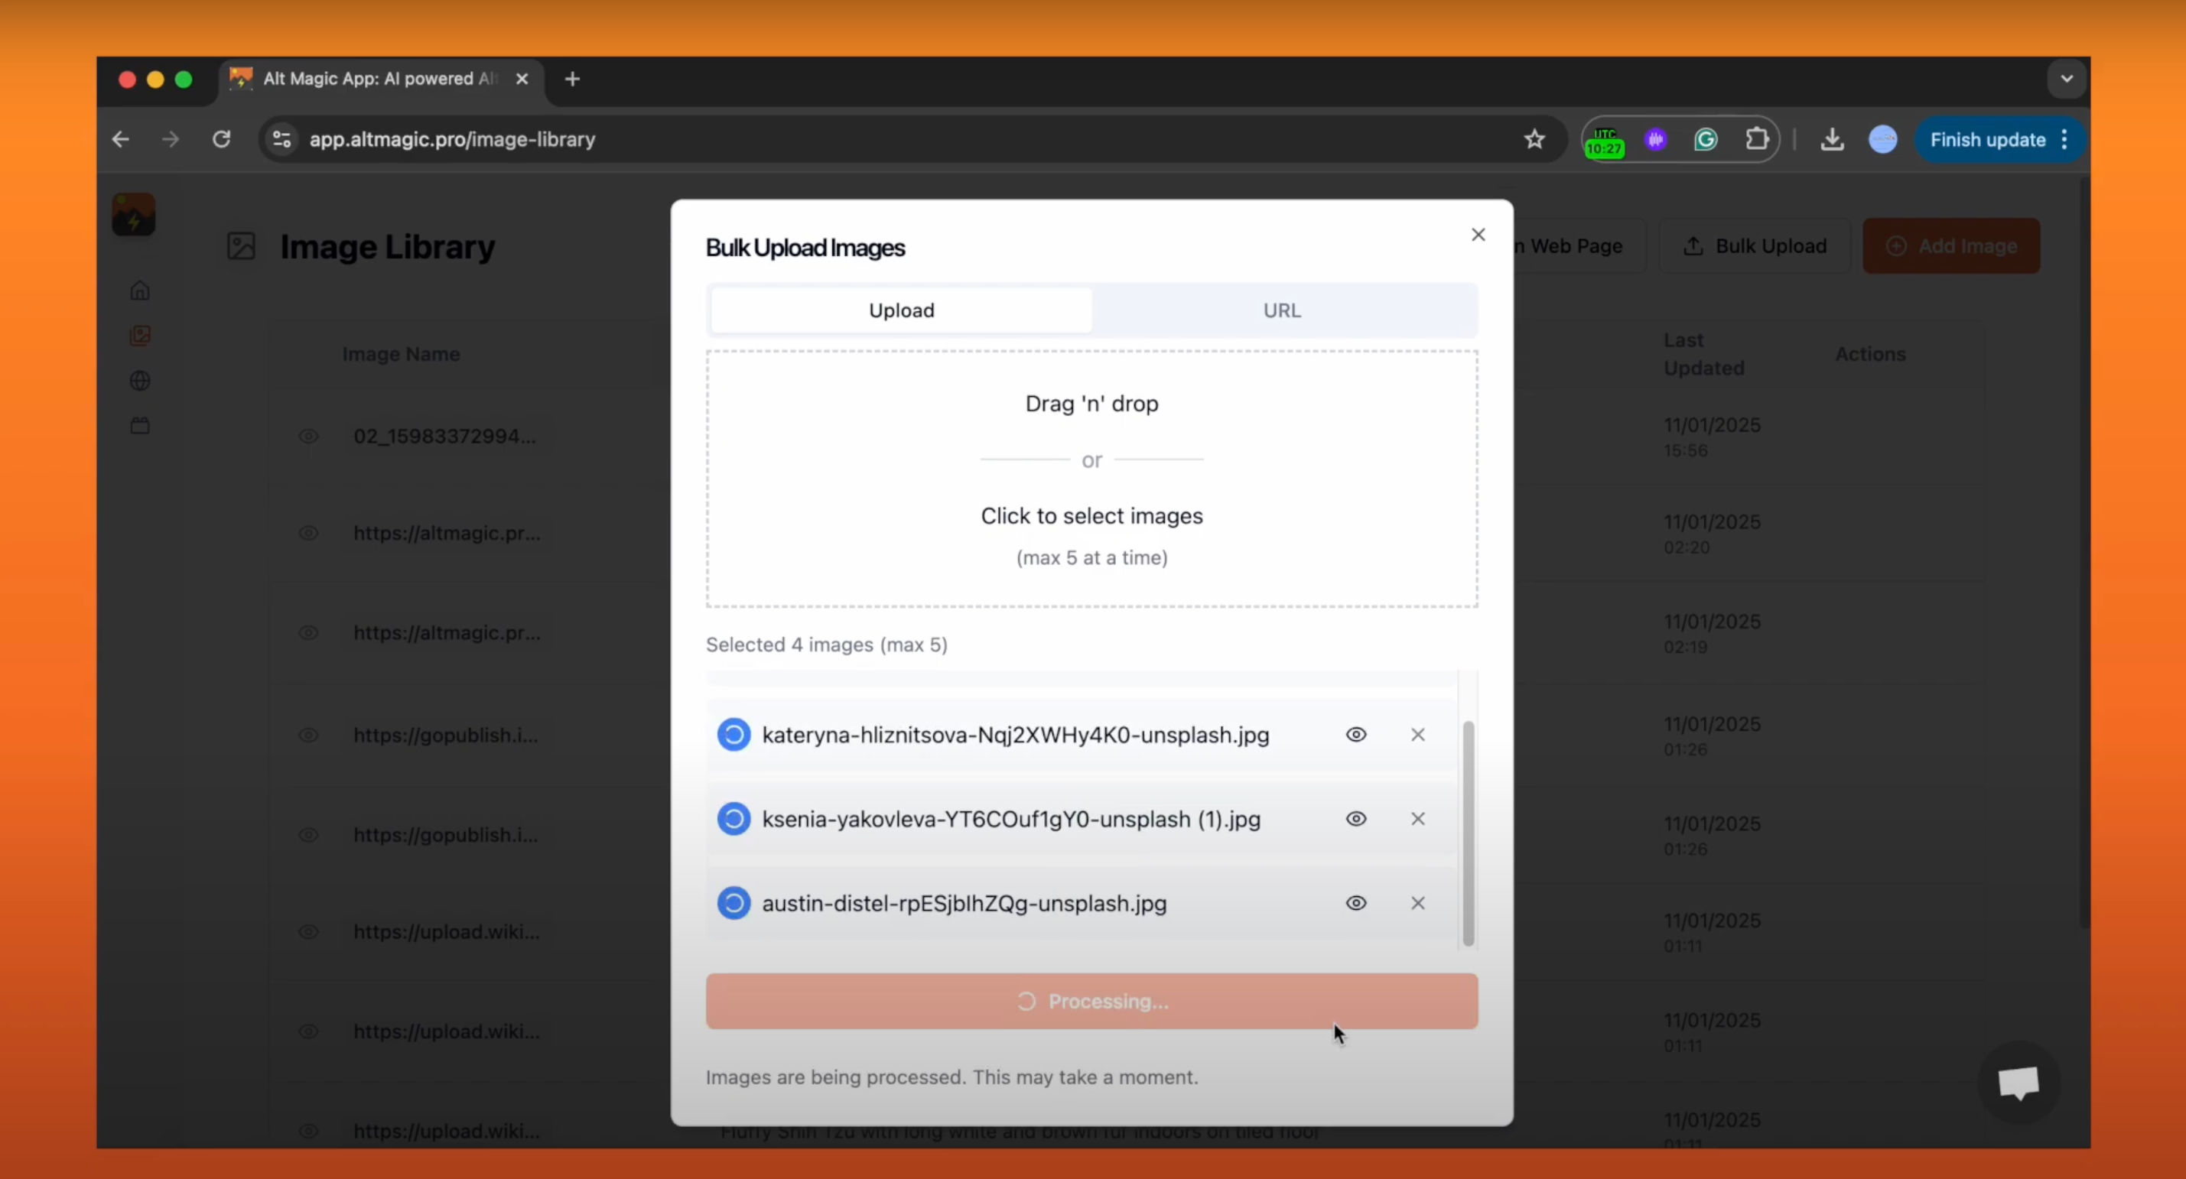Remove the ksenia-yakovleva file from the list
The height and width of the screenshot is (1179, 2186).
[x=1418, y=819]
